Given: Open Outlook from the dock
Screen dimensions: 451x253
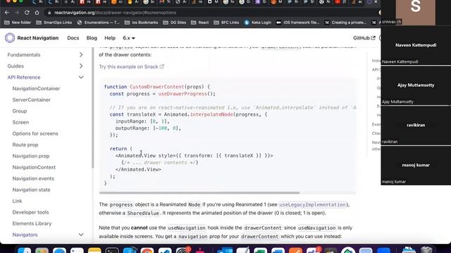Looking at the screenshot, I should [225, 251].
